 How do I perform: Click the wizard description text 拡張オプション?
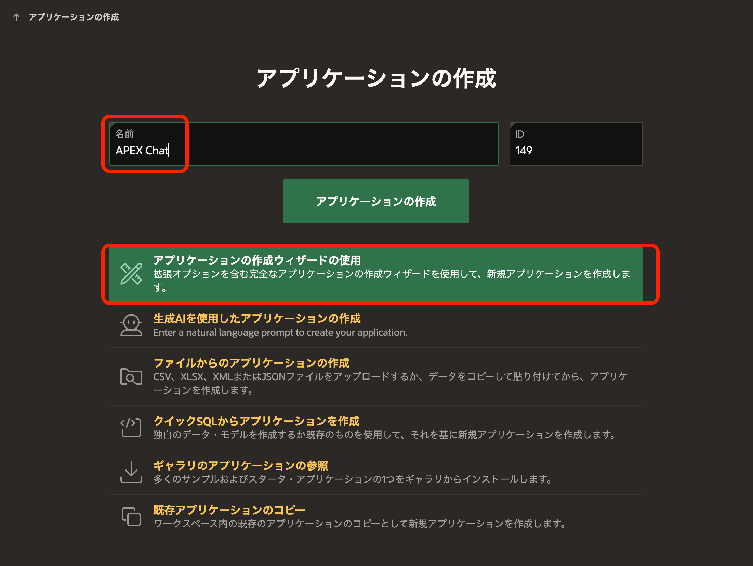point(392,274)
